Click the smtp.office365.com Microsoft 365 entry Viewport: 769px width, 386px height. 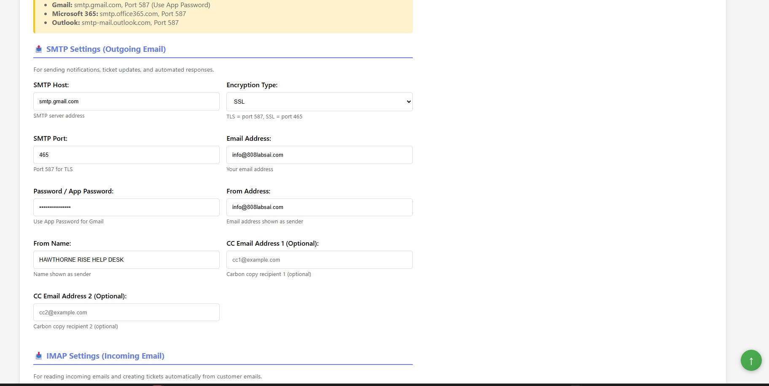click(x=128, y=13)
